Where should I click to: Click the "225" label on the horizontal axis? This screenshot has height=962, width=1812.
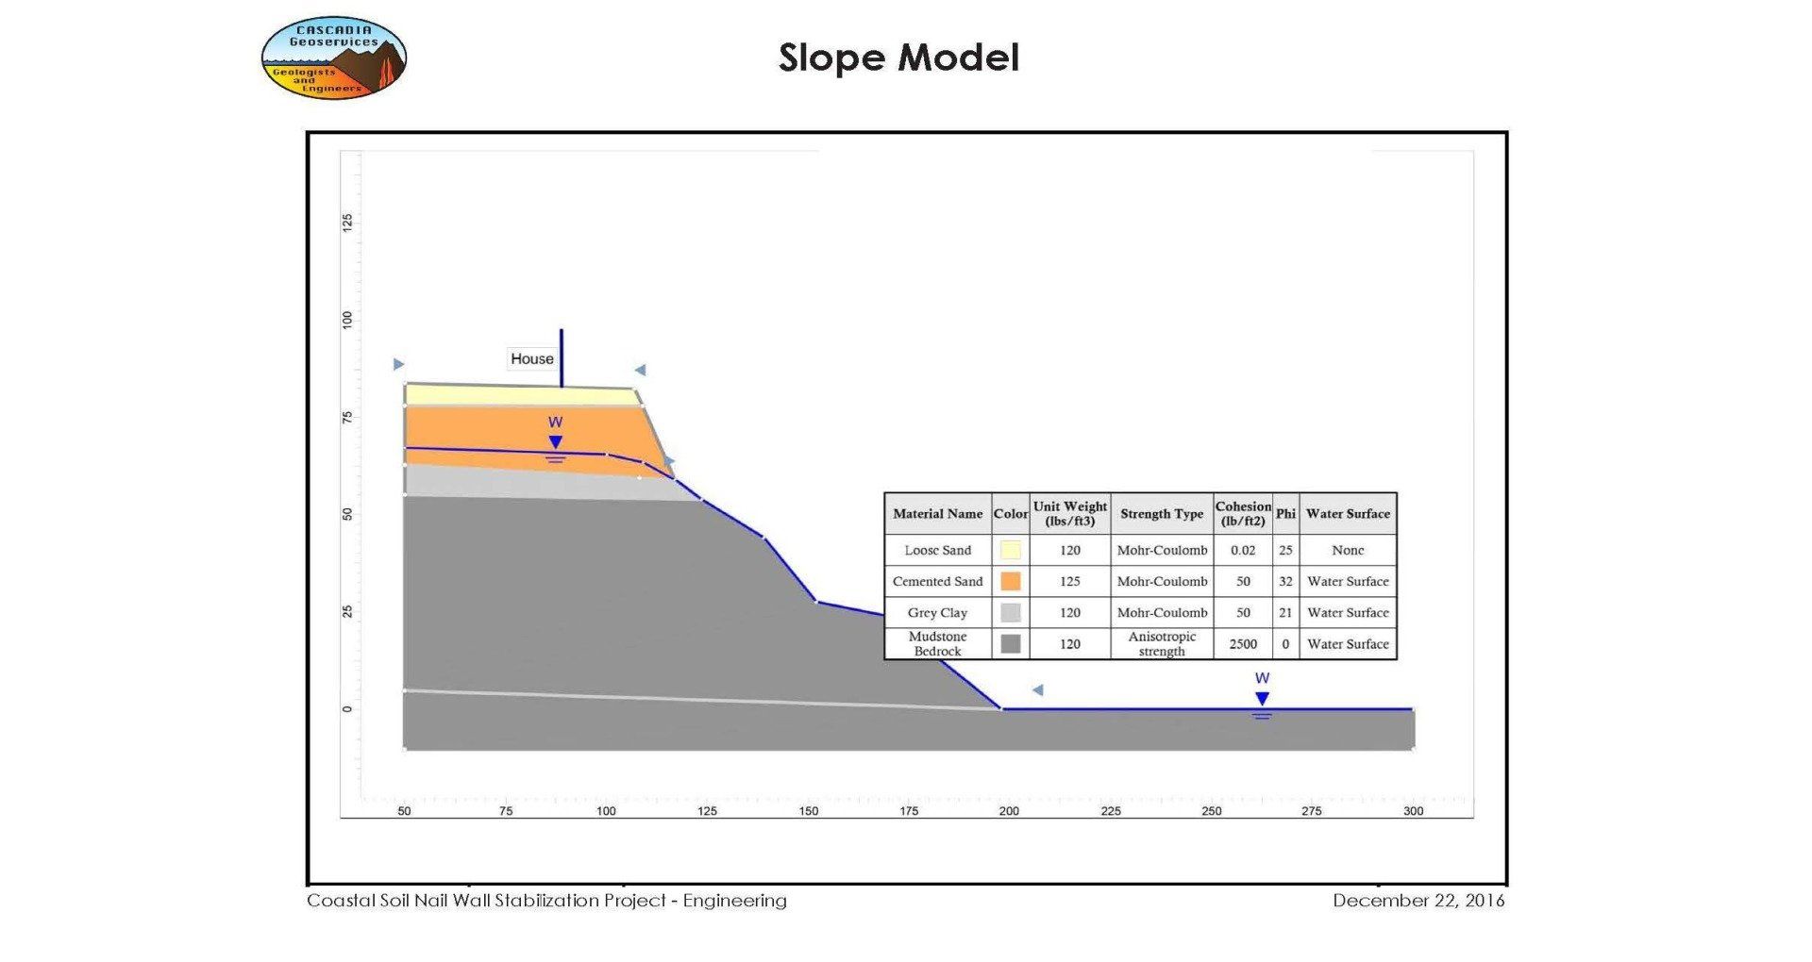point(1111,811)
